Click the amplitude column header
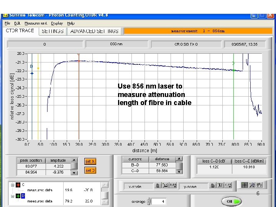The width and height of the screenshot is (276, 207). (x=58, y=161)
